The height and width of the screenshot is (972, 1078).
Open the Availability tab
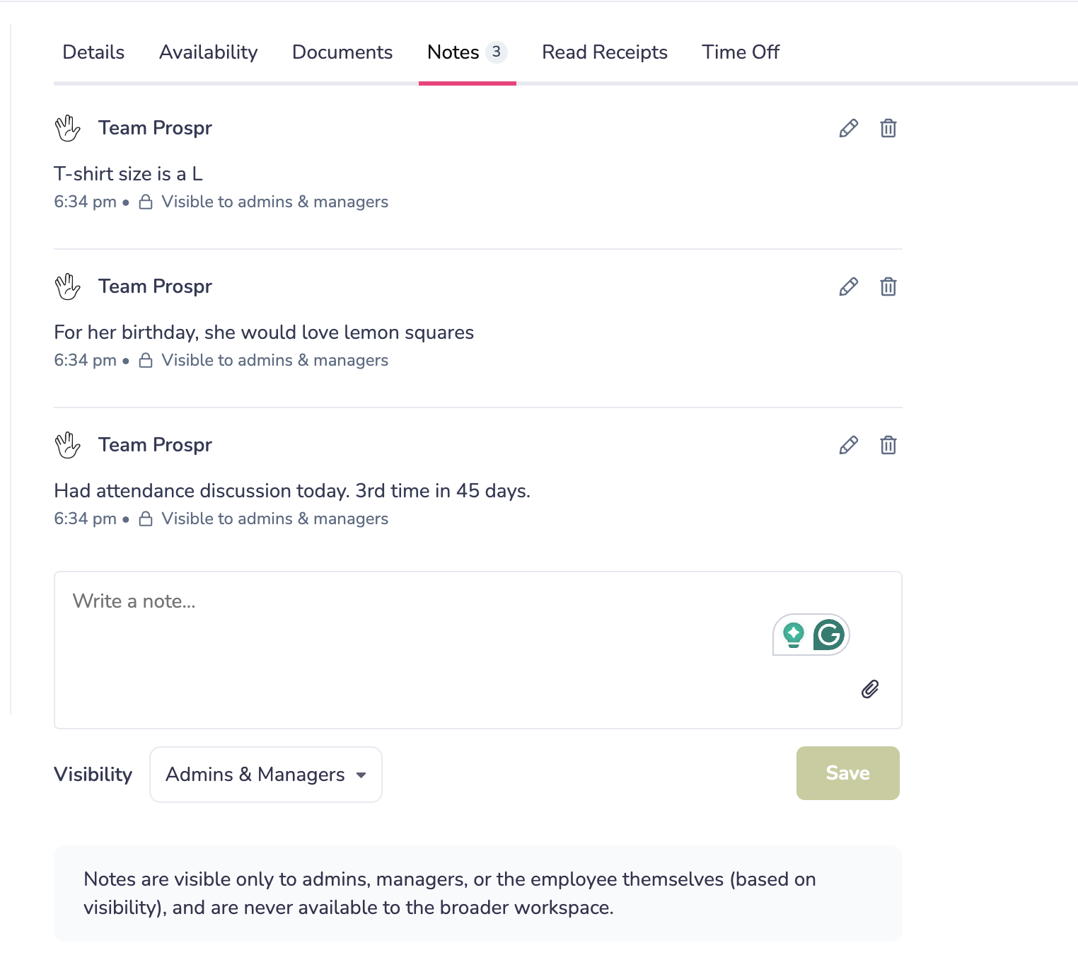(208, 52)
